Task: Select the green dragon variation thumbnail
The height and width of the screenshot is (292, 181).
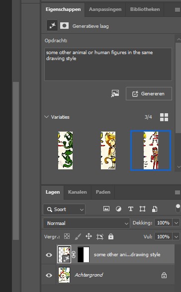Action: pyautogui.click(x=65, y=150)
